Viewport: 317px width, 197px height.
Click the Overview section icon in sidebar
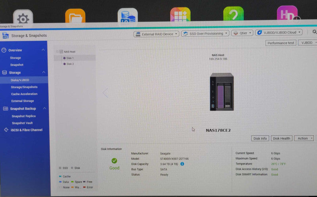click(x=4, y=50)
